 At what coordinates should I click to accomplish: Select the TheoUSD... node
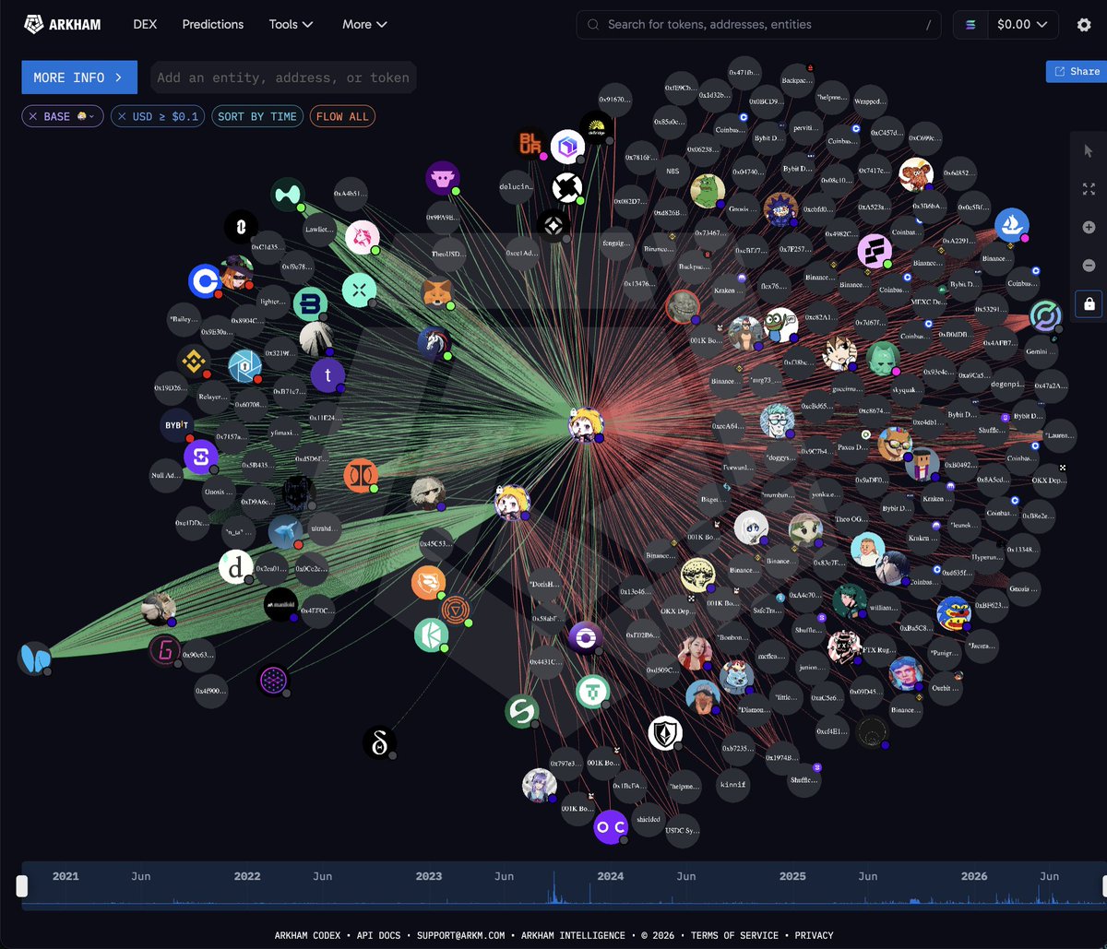[x=448, y=254]
